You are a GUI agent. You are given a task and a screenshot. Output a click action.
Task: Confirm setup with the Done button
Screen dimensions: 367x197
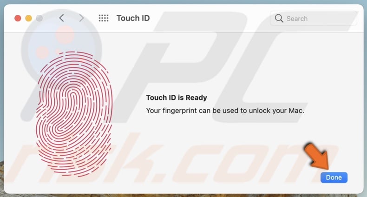click(x=334, y=177)
